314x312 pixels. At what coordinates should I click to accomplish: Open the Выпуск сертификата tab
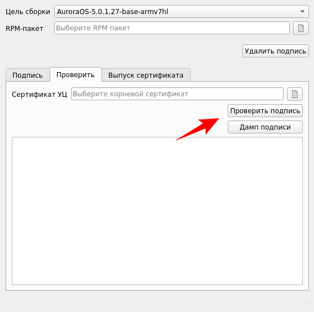point(146,75)
